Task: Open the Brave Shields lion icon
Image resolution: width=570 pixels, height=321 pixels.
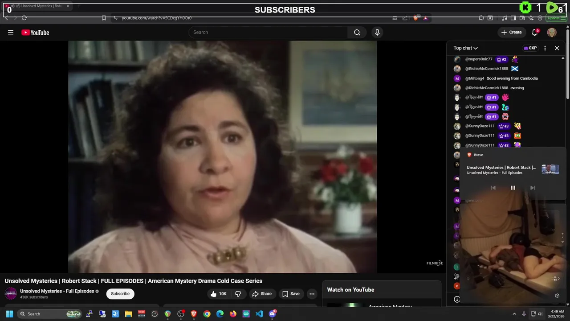Action: tap(415, 18)
